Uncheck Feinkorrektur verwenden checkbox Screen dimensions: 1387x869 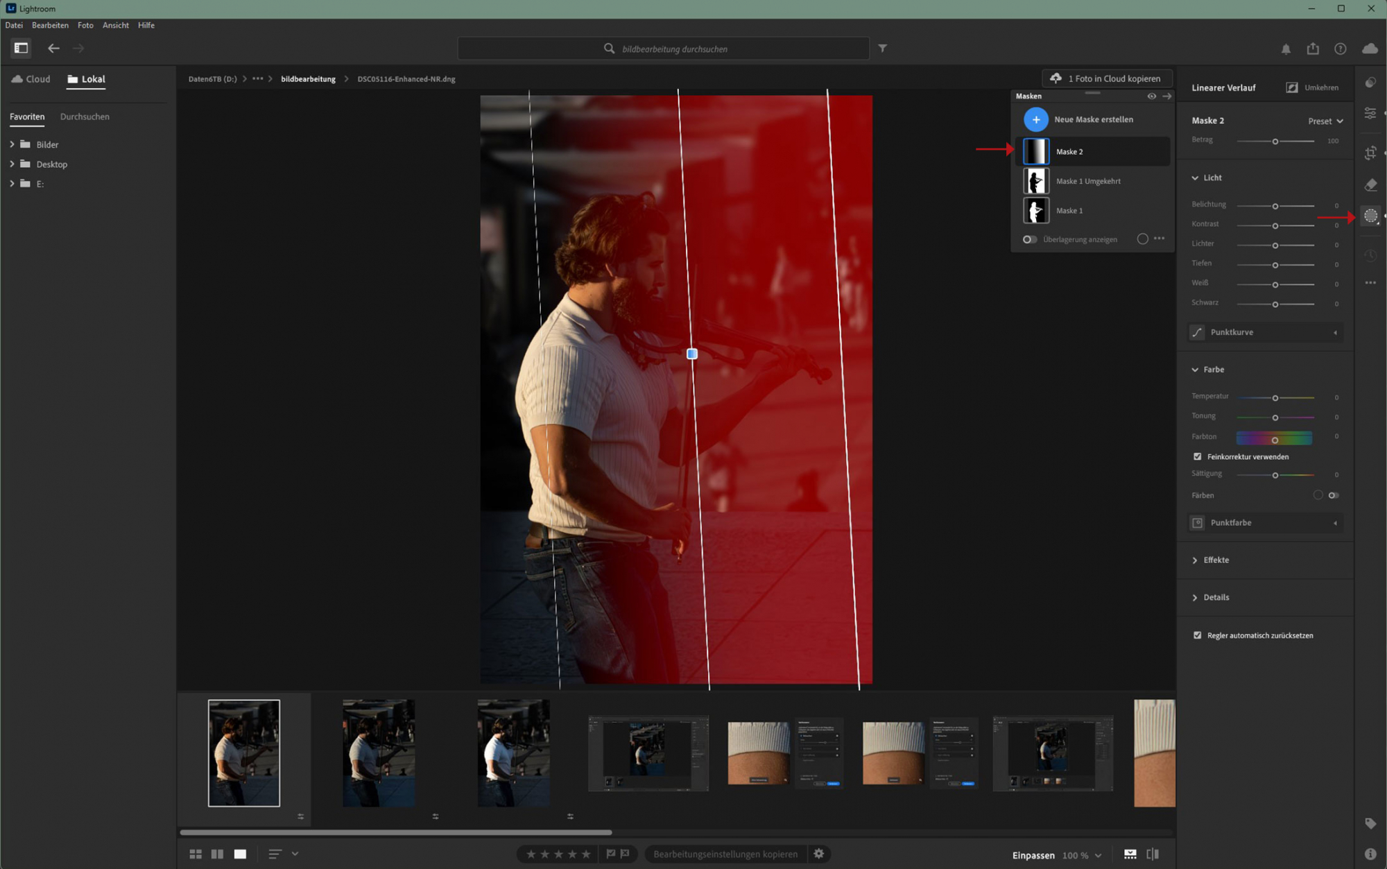coord(1197,456)
